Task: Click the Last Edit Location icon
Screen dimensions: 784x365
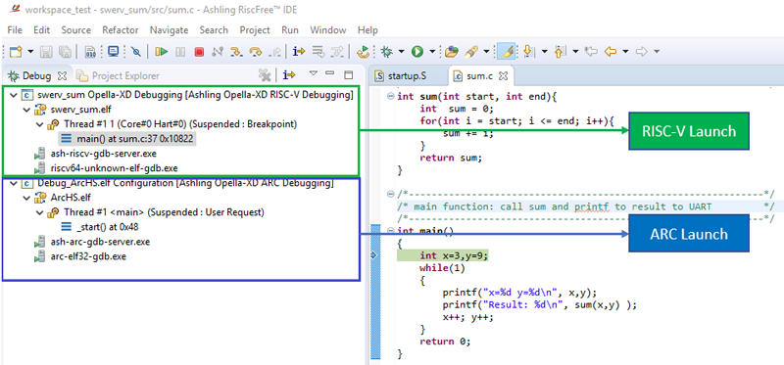Action: (592, 52)
